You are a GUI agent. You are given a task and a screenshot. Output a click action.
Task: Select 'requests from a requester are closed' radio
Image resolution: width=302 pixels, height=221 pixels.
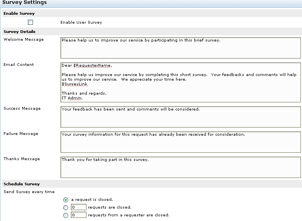tap(66, 215)
